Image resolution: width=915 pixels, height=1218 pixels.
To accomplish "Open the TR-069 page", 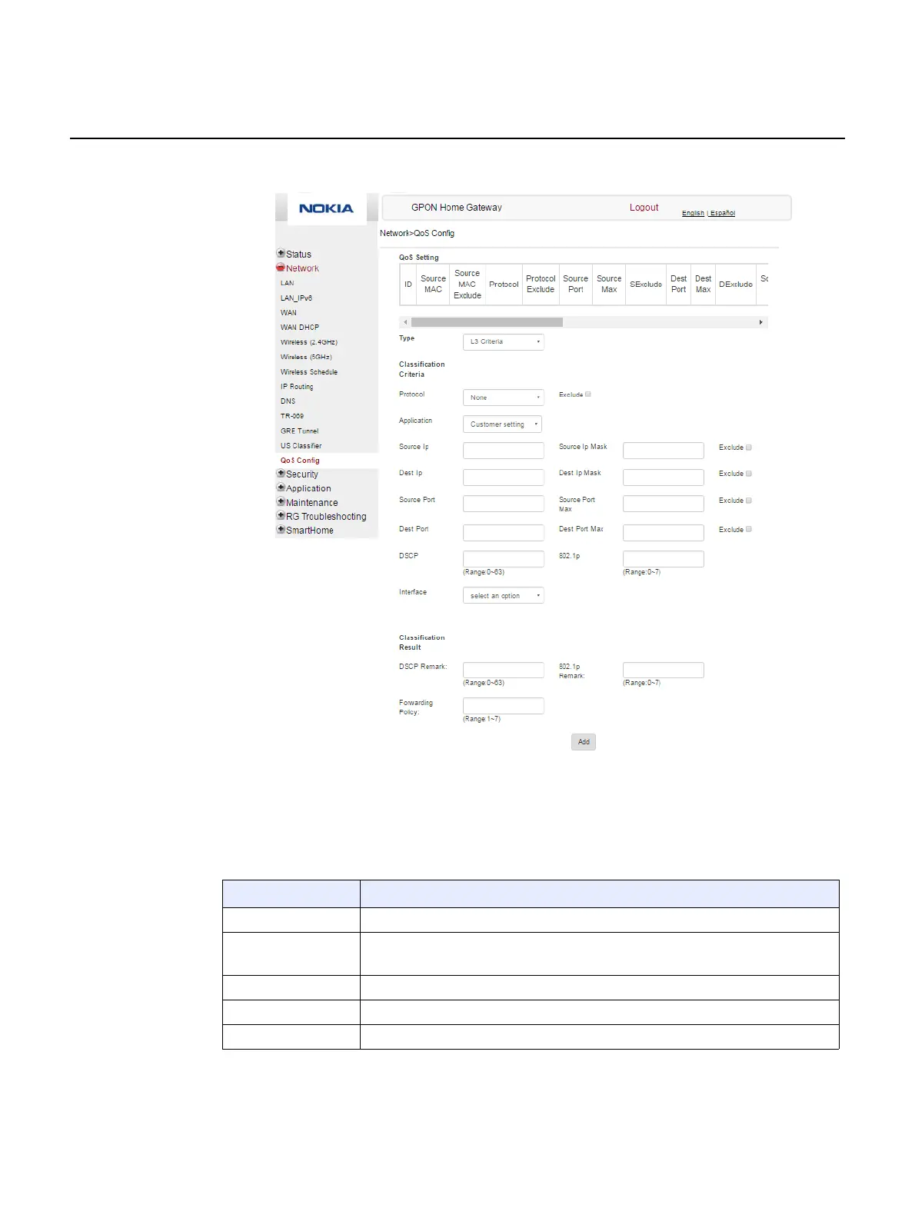I will (292, 416).
